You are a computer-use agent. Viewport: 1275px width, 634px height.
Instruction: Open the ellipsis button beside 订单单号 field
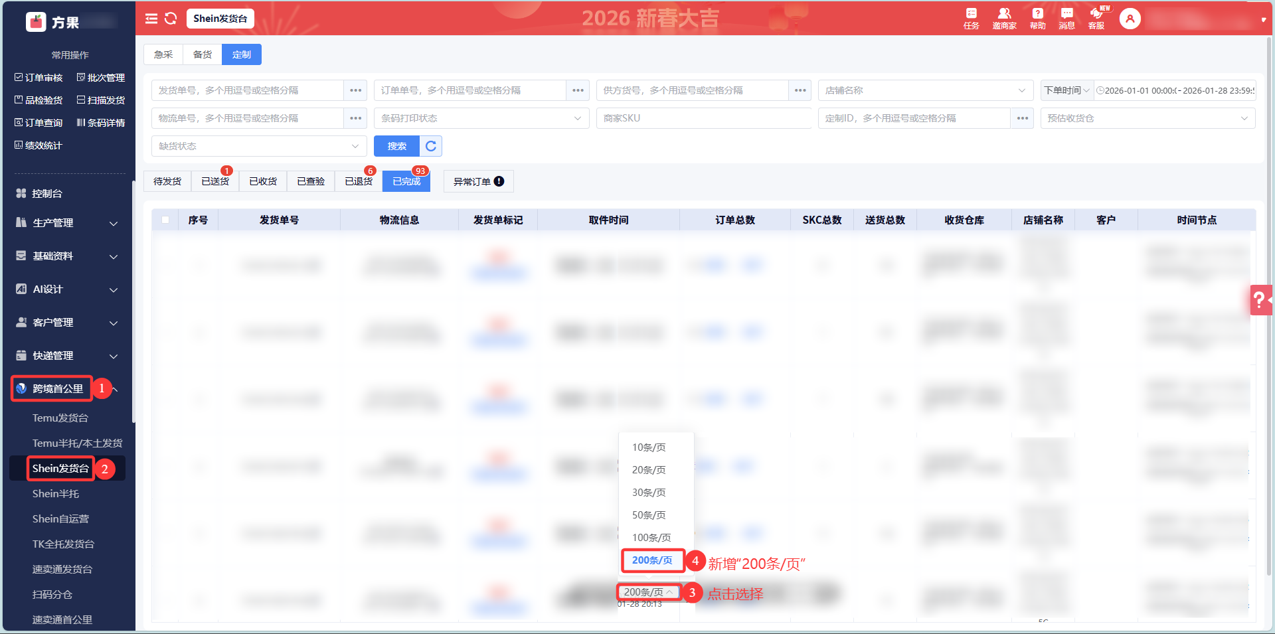(x=578, y=90)
